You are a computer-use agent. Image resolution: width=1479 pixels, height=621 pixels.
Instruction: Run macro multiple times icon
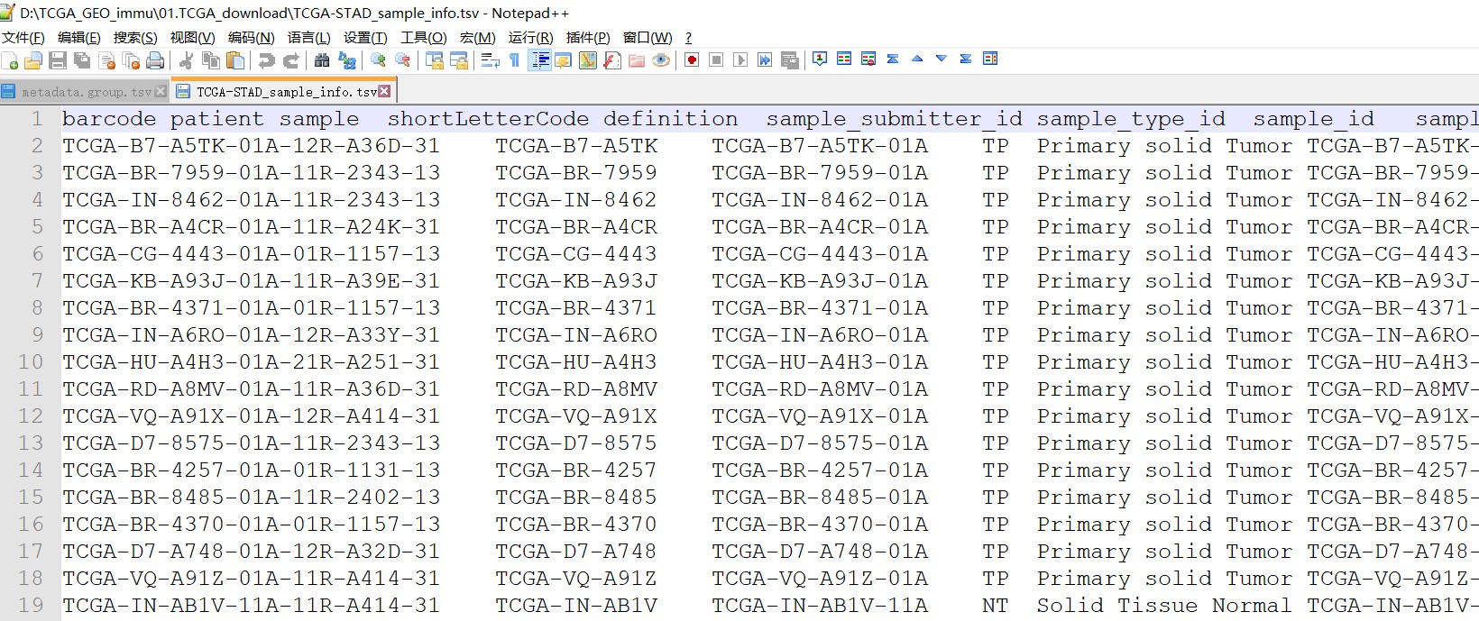765,60
